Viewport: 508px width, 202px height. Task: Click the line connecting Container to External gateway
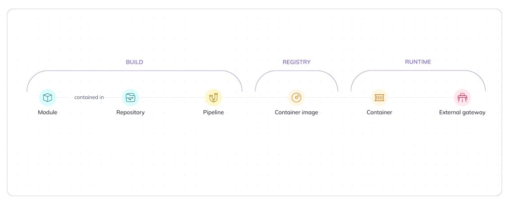click(421, 97)
